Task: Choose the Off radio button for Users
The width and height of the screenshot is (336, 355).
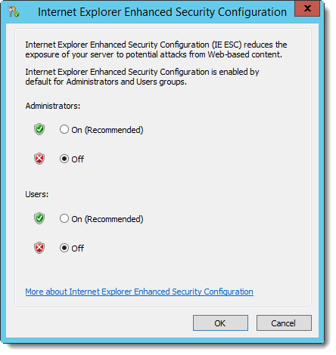Action: [64, 248]
